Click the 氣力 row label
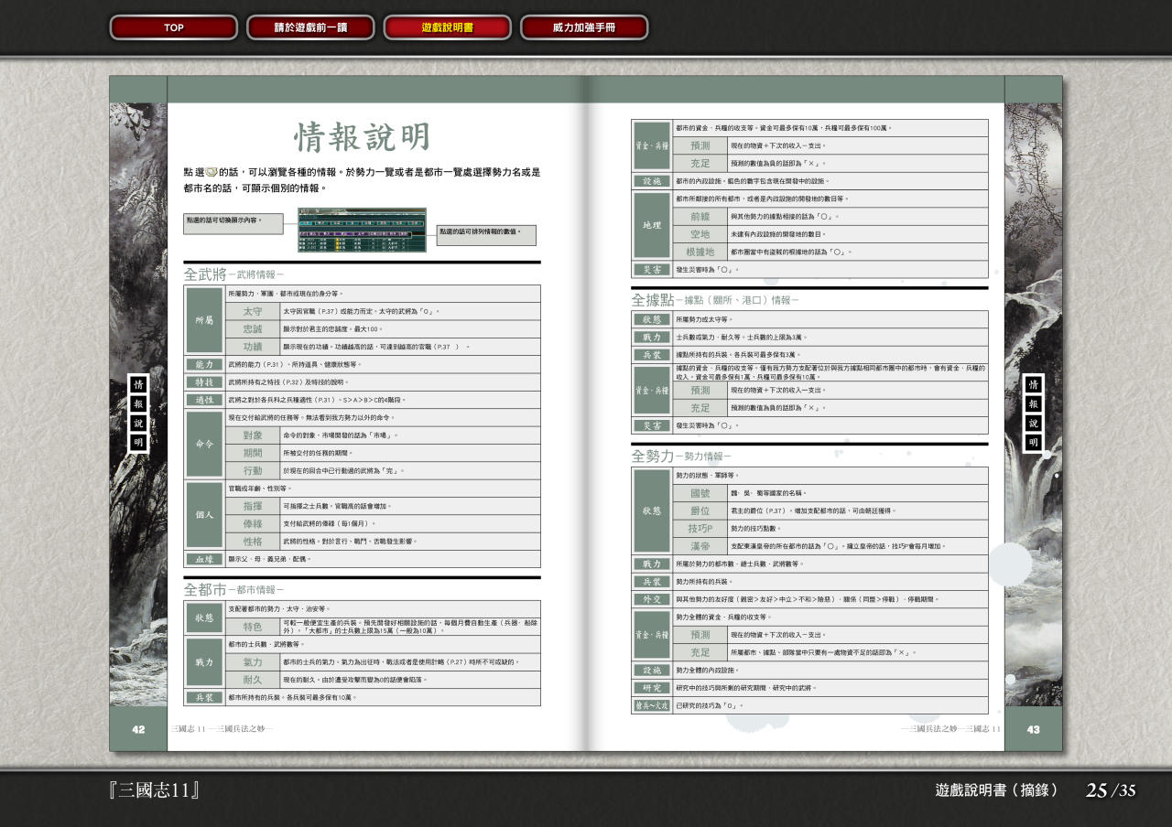1172x827 pixels. click(x=253, y=662)
